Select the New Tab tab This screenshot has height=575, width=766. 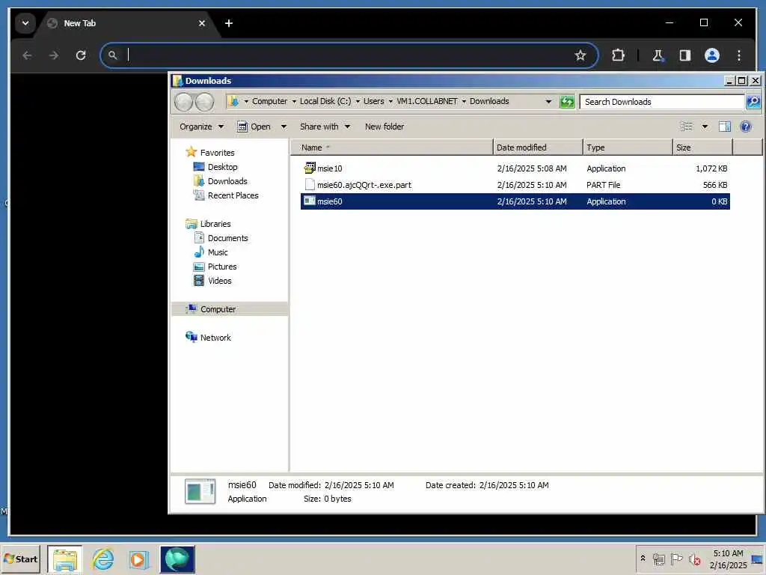(126, 23)
